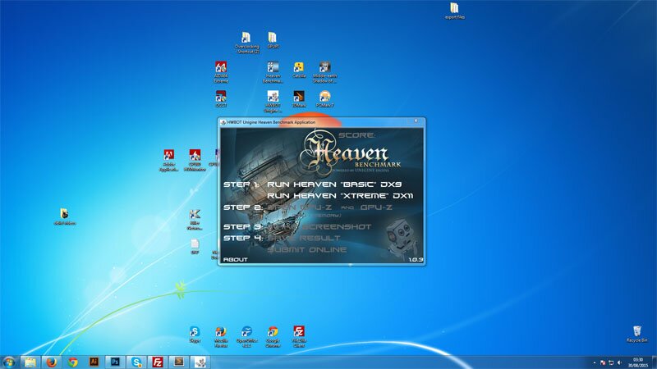Click the Save Result option
657x369 pixels.
pyautogui.click(x=303, y=238)
